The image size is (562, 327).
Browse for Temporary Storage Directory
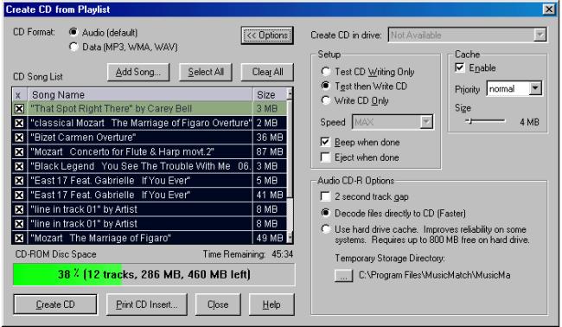click(x=343, y=275)
